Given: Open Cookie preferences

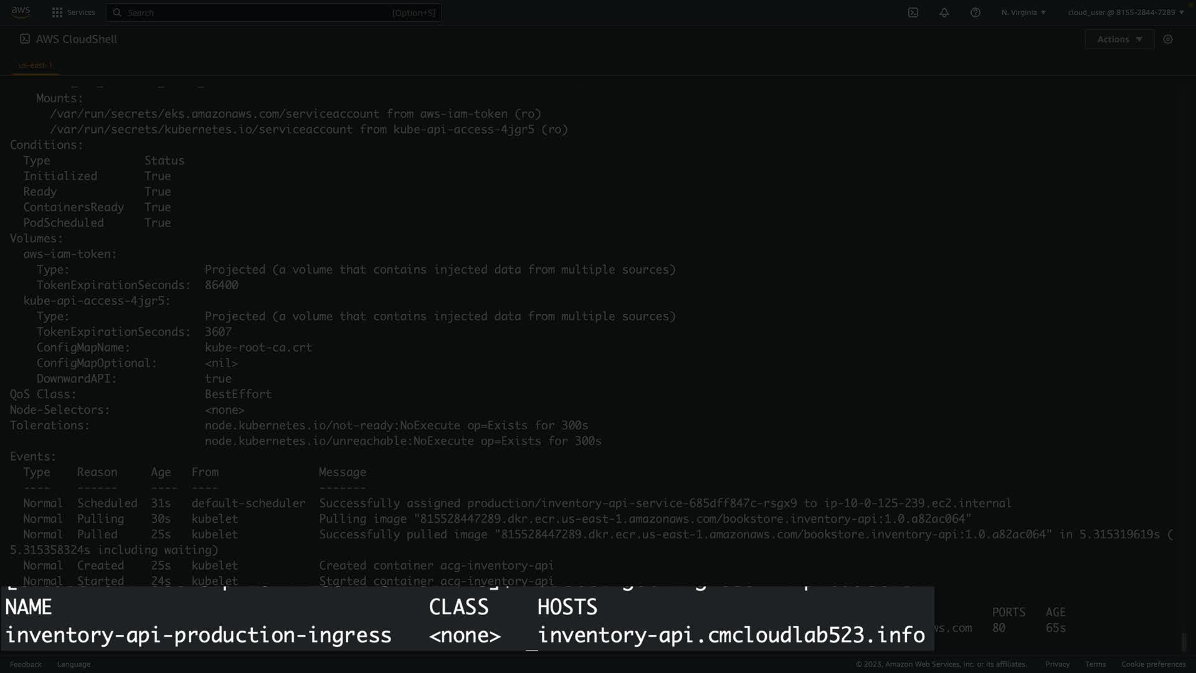Looking at the screenshot, I should coord(1153,664).
